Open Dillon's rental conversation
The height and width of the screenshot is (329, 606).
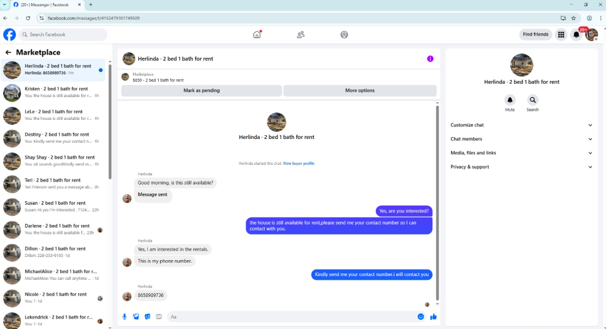pyautogui.click(x=53, y=252)
